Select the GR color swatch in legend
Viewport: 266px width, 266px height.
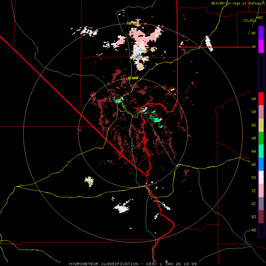(261, 112)
